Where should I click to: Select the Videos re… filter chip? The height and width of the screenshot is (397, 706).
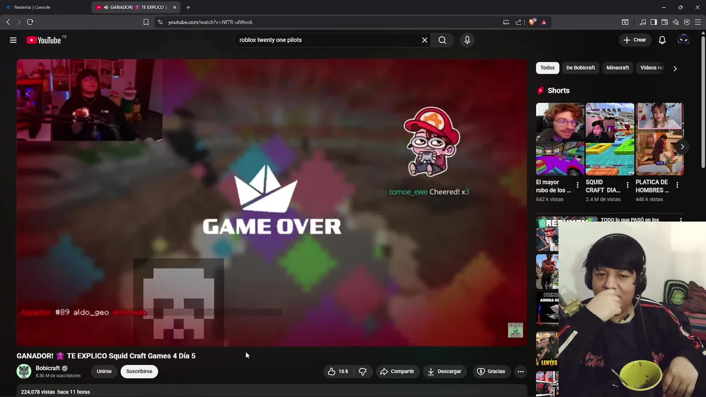click(651, 68)
